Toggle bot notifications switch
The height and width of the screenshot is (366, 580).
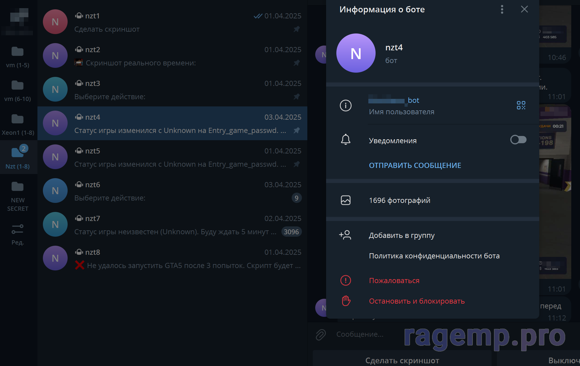click(518, 140)
